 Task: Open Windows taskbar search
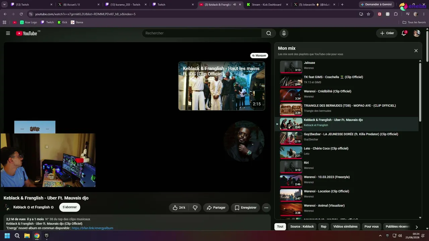[17, 236]
